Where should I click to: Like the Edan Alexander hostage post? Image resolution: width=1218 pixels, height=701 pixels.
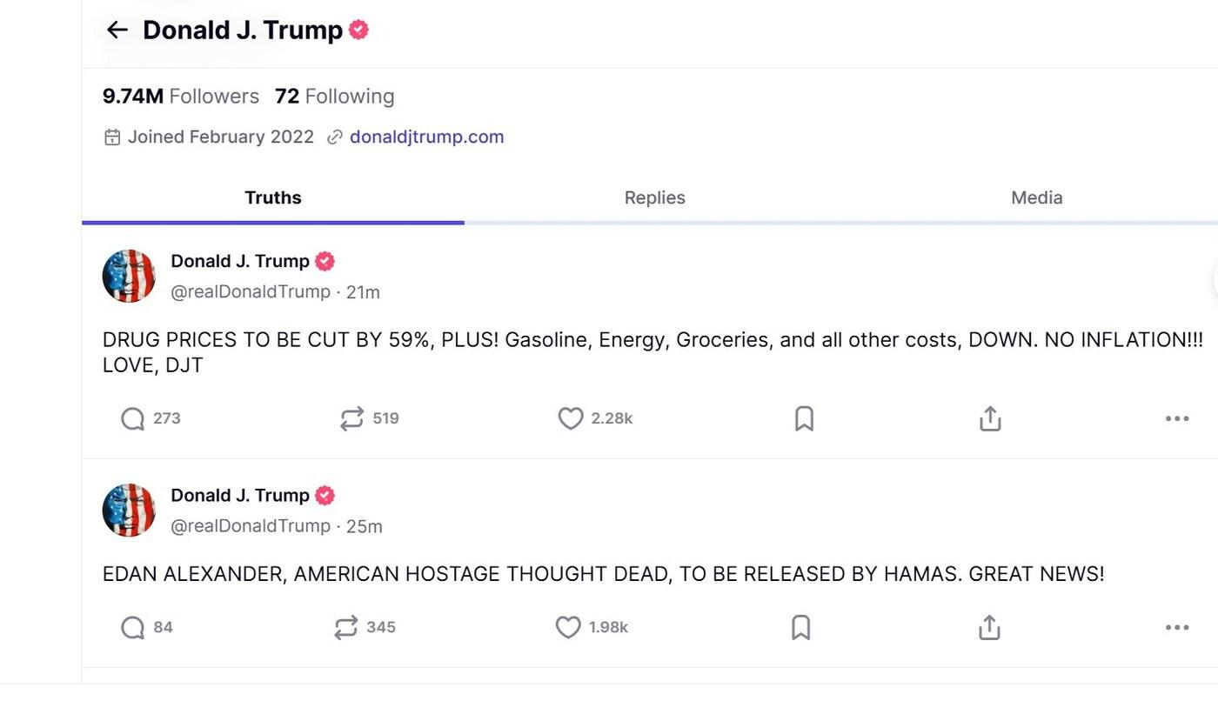pyautogui.click(x=567, y=627)
